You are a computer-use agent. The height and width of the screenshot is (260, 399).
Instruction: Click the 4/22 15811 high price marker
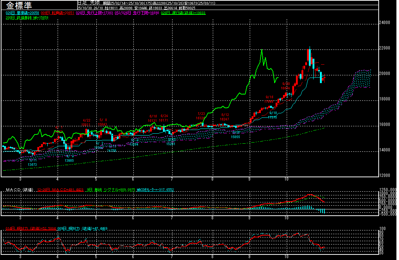pos(86,123)
